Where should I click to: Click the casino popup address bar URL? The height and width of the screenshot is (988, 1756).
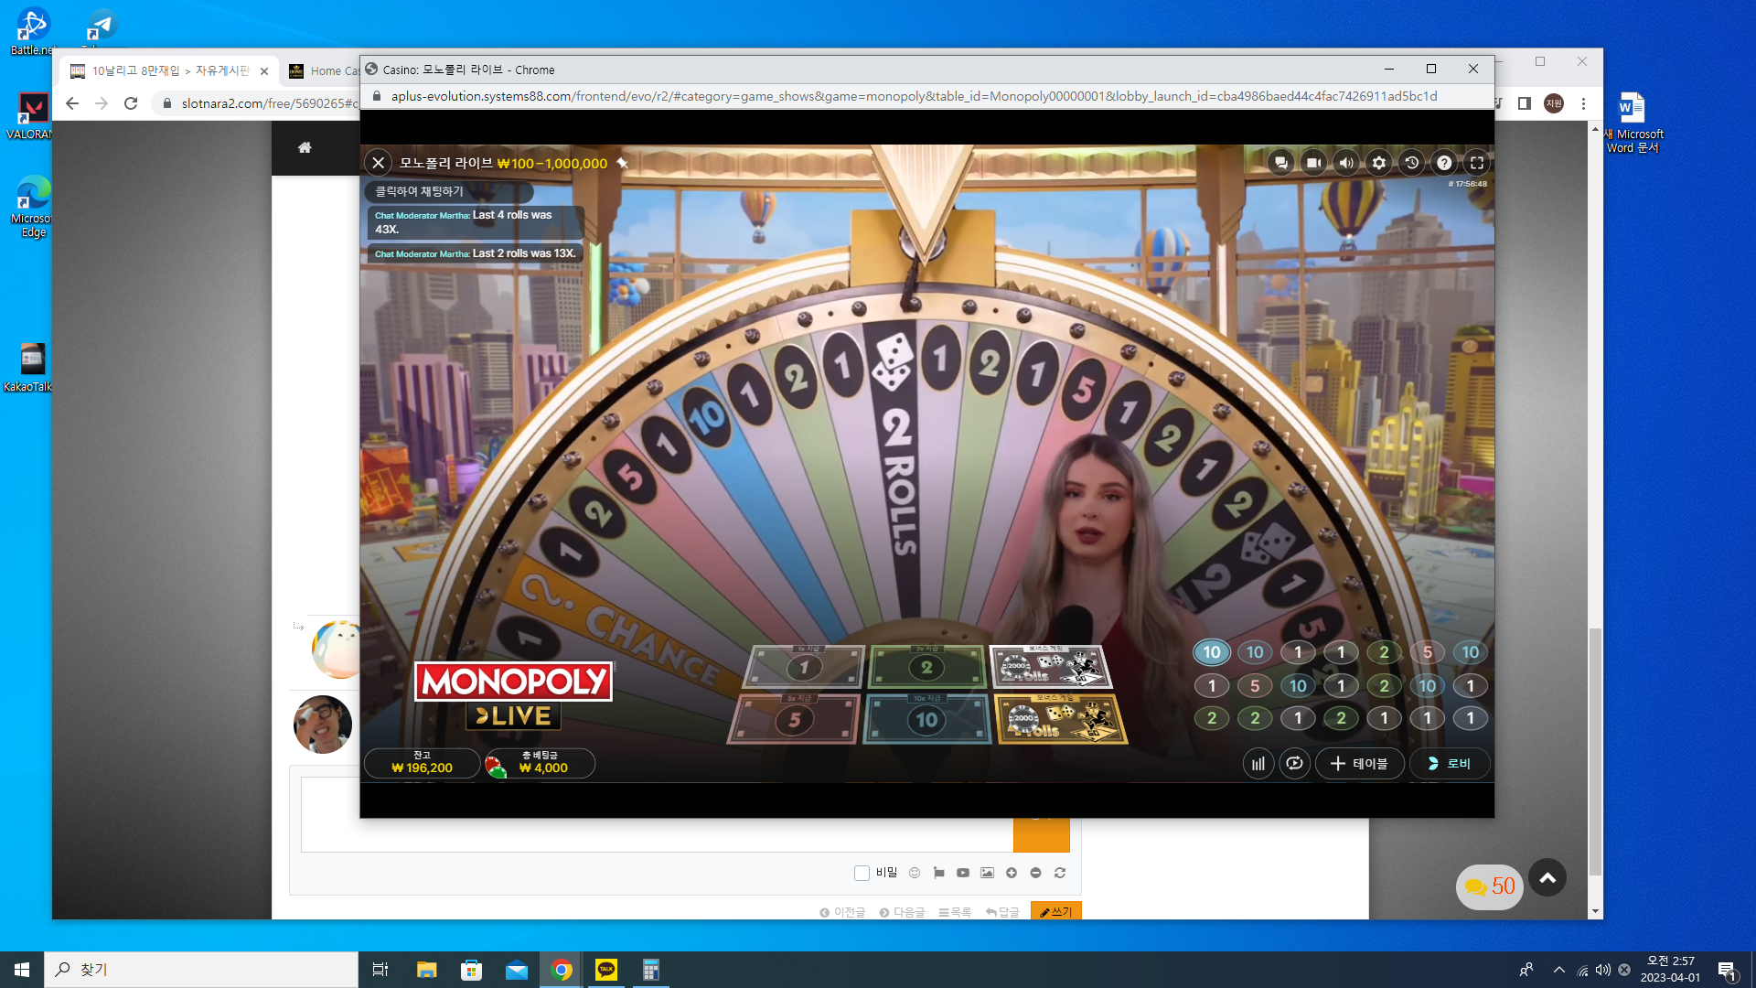click(914, 96)
